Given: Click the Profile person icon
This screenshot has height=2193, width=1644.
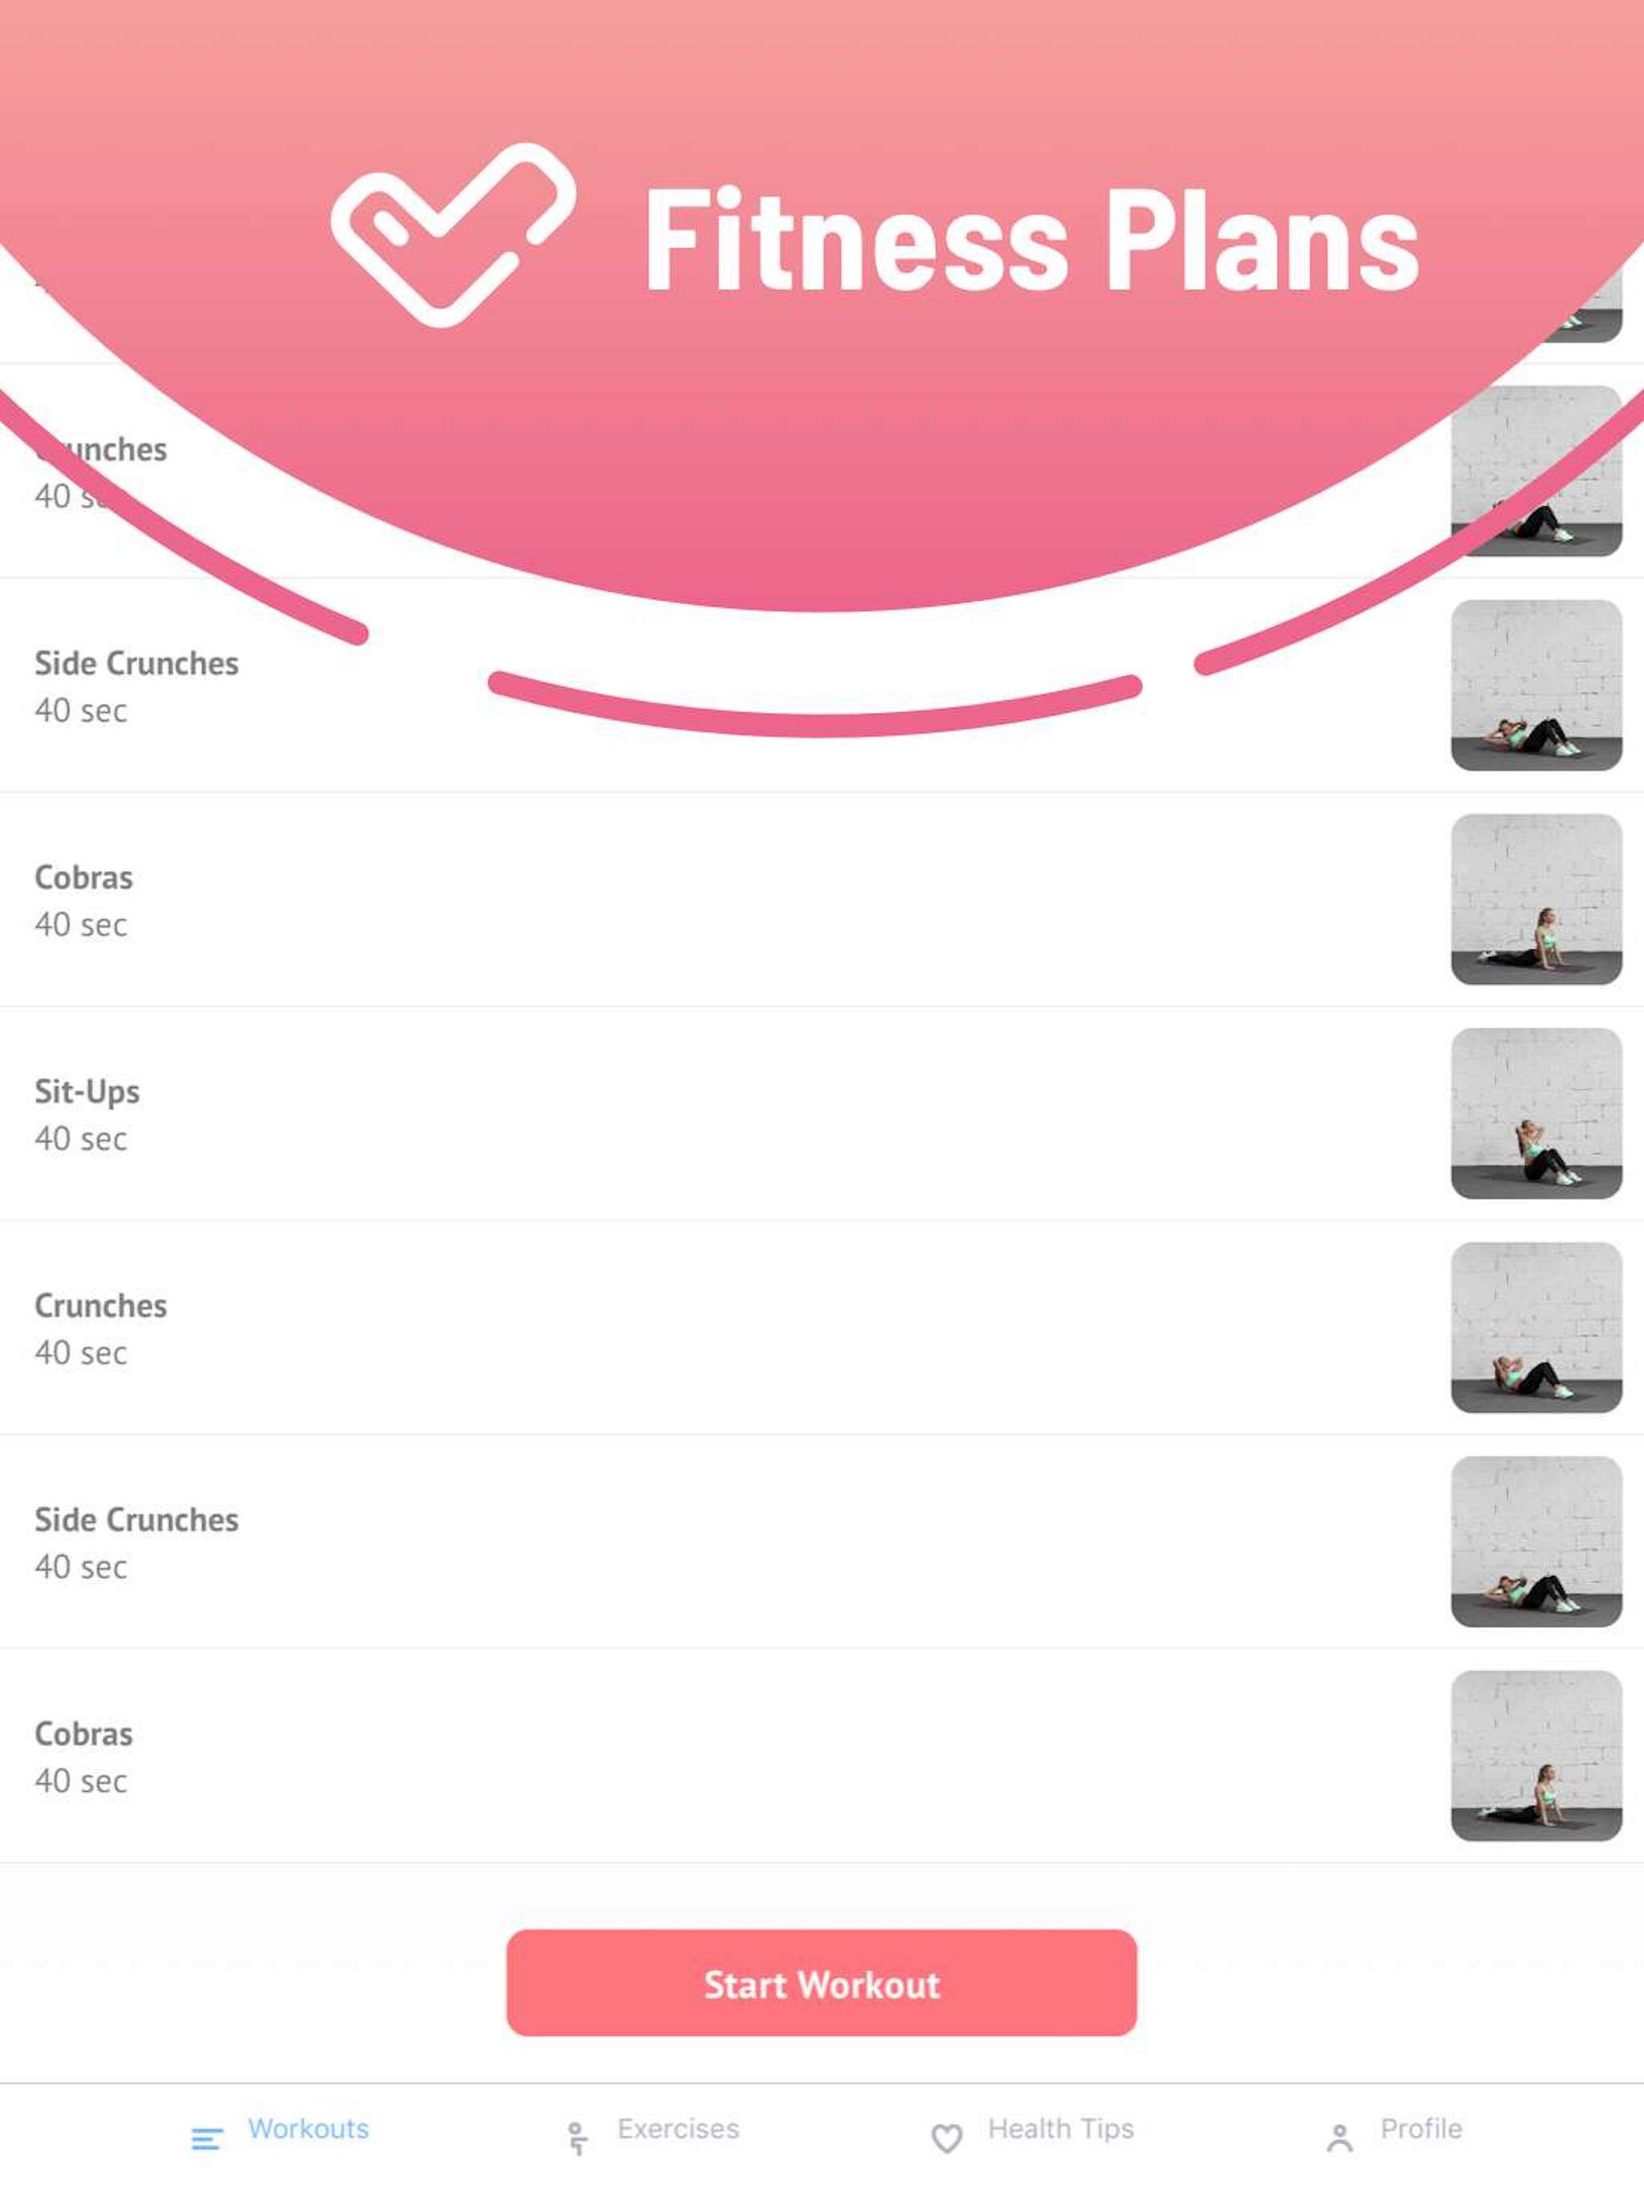Looking at the screenshot, I should (1340, 2138).
